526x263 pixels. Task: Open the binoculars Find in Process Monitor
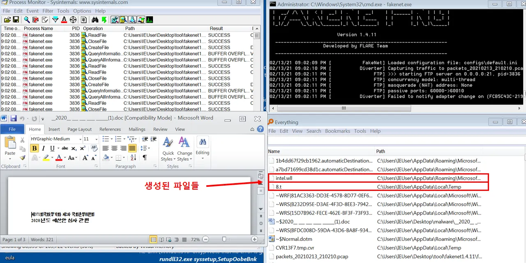click(95, 20)
